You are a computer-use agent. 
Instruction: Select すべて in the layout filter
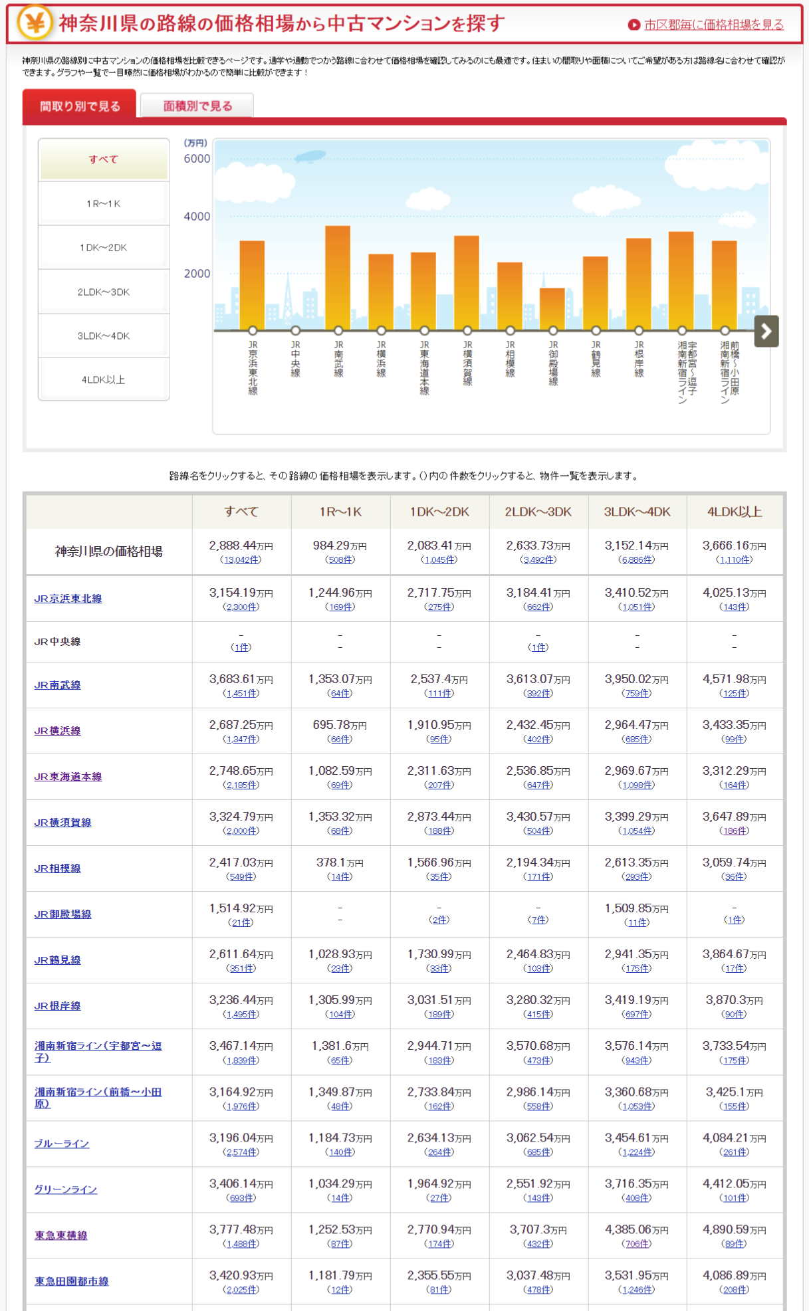tap(104, 159)
